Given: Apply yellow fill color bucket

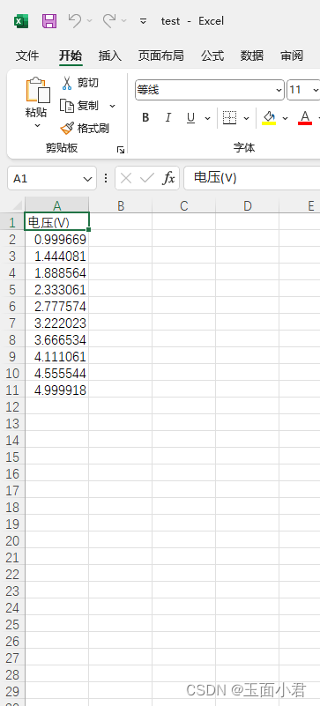Looking at the screenshot, I should tap(269, 118).
